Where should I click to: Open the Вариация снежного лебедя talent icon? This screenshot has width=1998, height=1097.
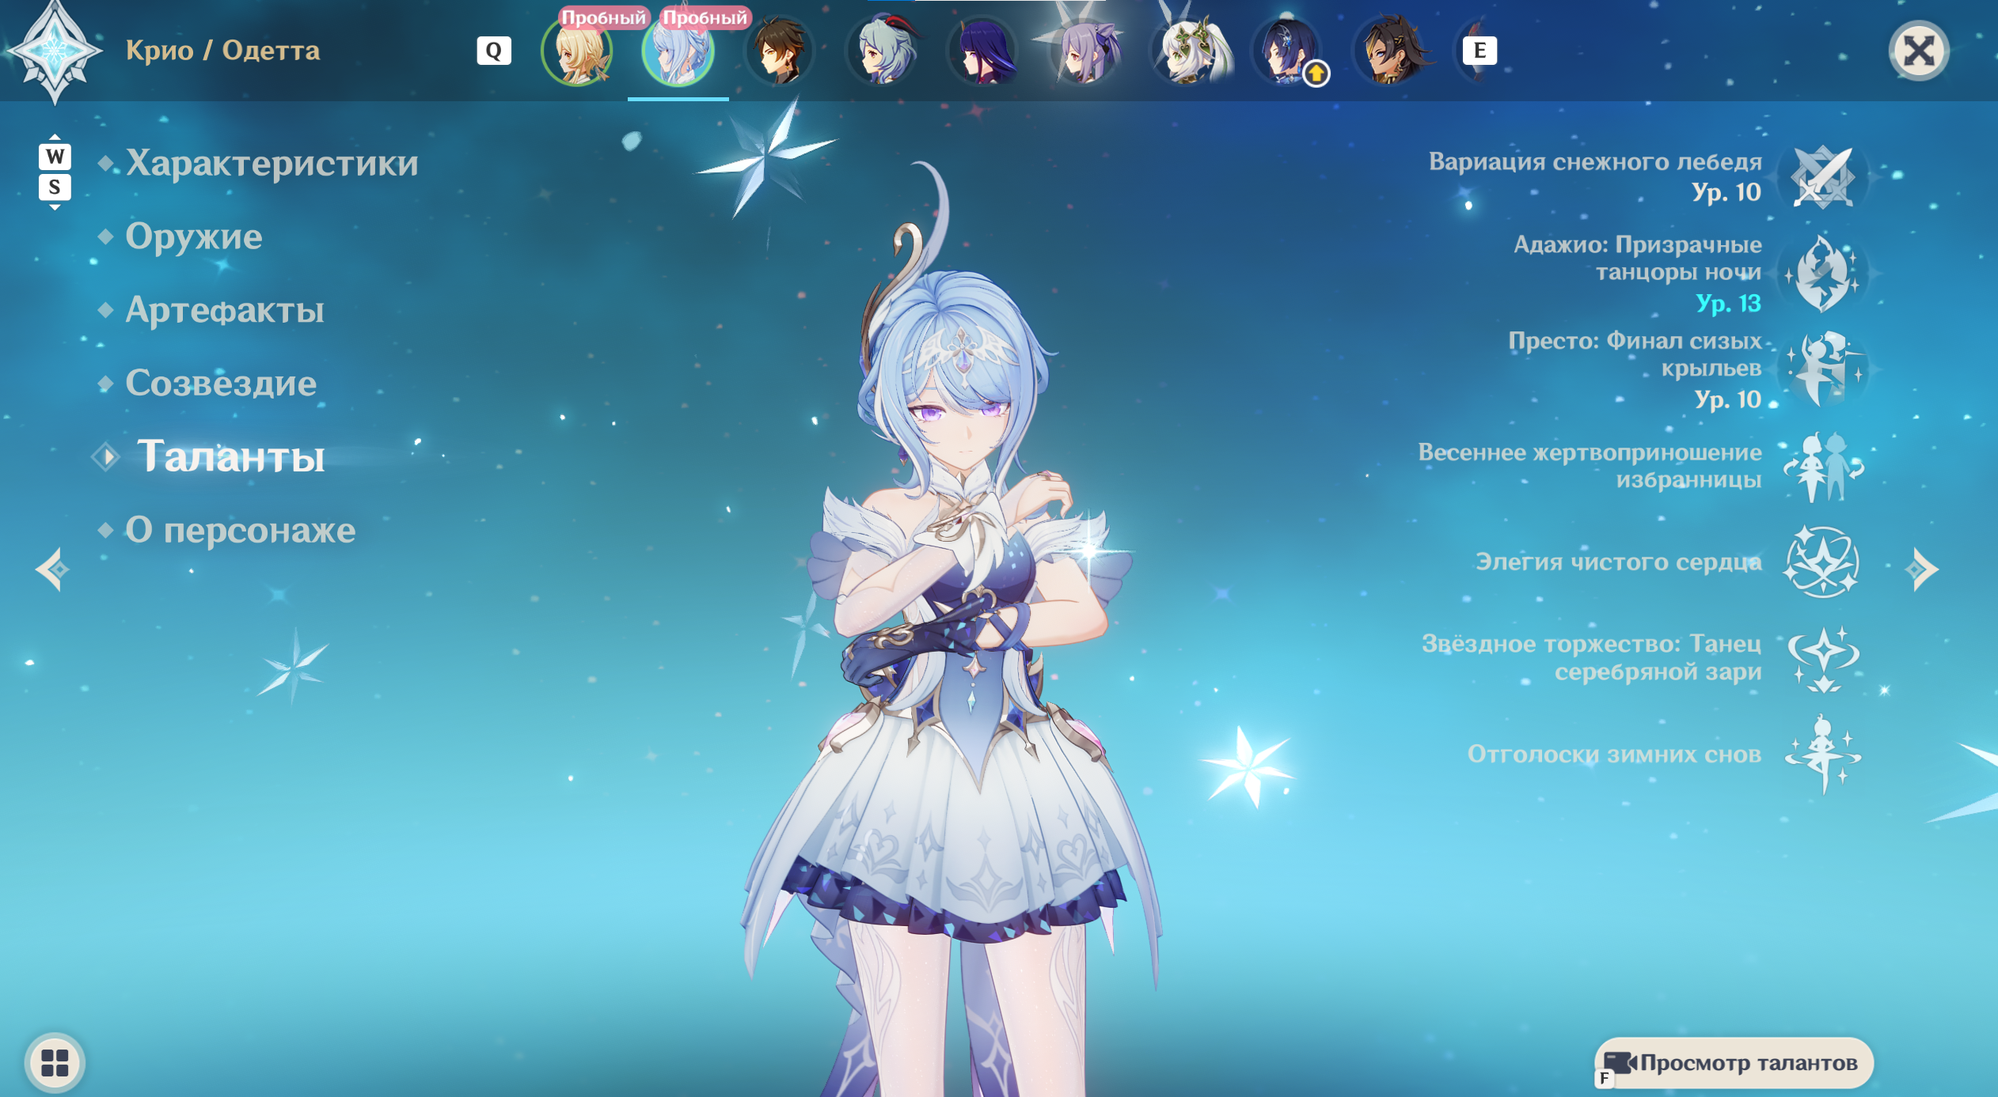[x=1822, y=178]
